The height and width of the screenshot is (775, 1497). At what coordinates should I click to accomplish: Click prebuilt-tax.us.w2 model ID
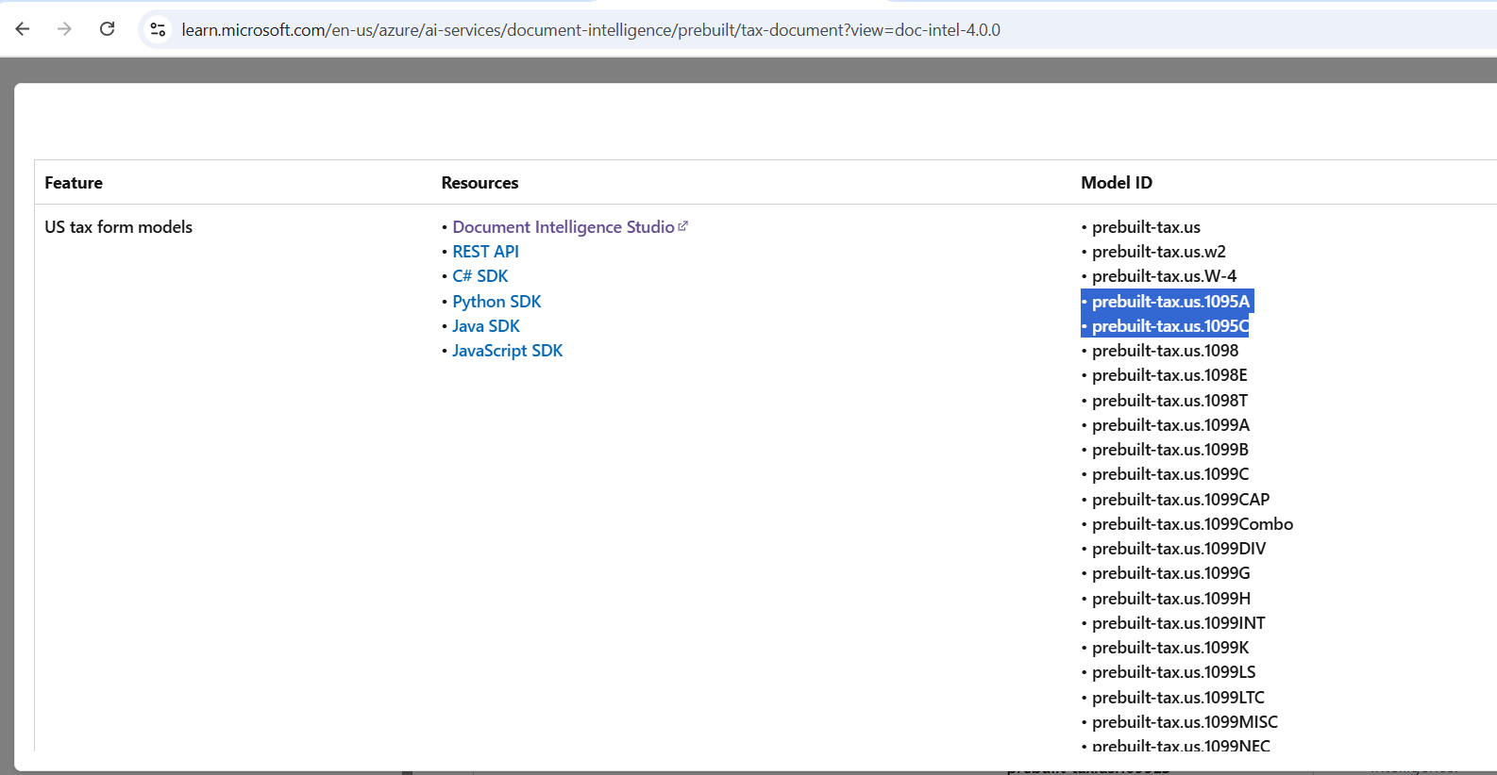[1159, 252]
